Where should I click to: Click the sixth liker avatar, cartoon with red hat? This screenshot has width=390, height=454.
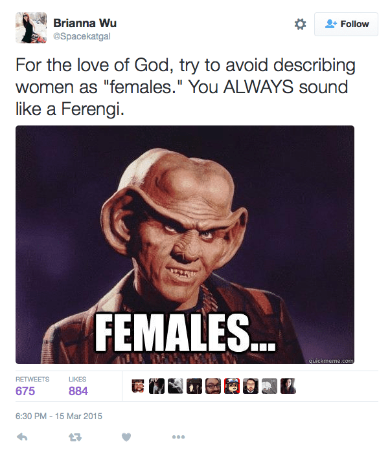tap(233, 386)
